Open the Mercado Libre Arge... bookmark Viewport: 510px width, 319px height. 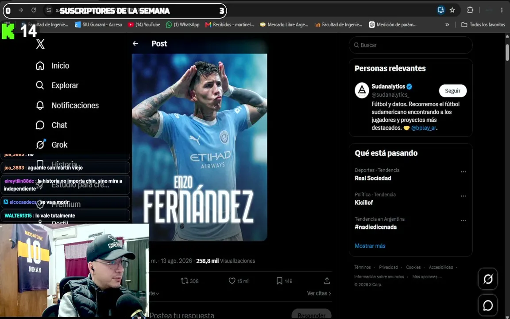tap(284, 24)
